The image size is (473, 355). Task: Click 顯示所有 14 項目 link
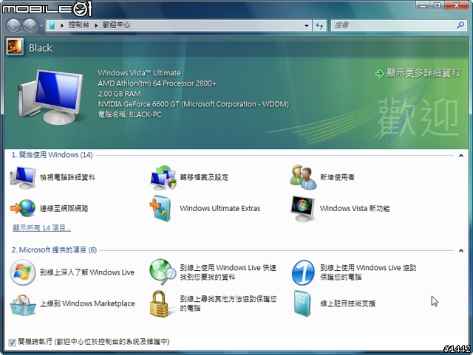42,228
